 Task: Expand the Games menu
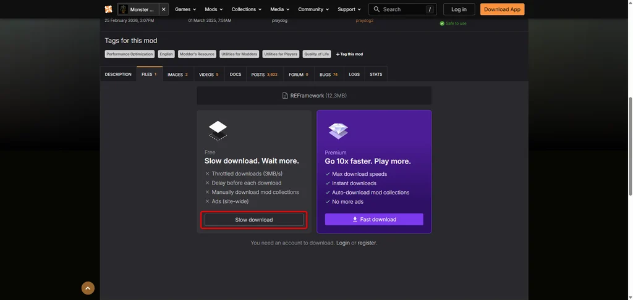(185, 9)
